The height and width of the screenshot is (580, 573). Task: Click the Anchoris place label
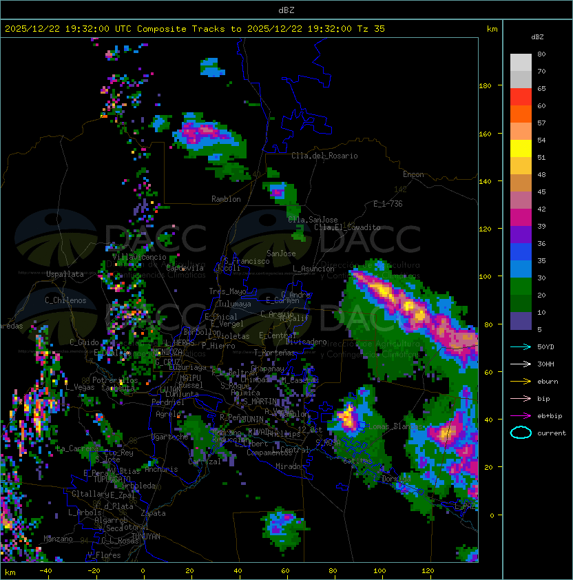coord(161,469)
